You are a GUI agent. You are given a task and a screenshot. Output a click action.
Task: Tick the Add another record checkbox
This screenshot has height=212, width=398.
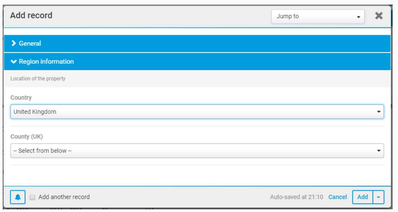click(33, 197)
